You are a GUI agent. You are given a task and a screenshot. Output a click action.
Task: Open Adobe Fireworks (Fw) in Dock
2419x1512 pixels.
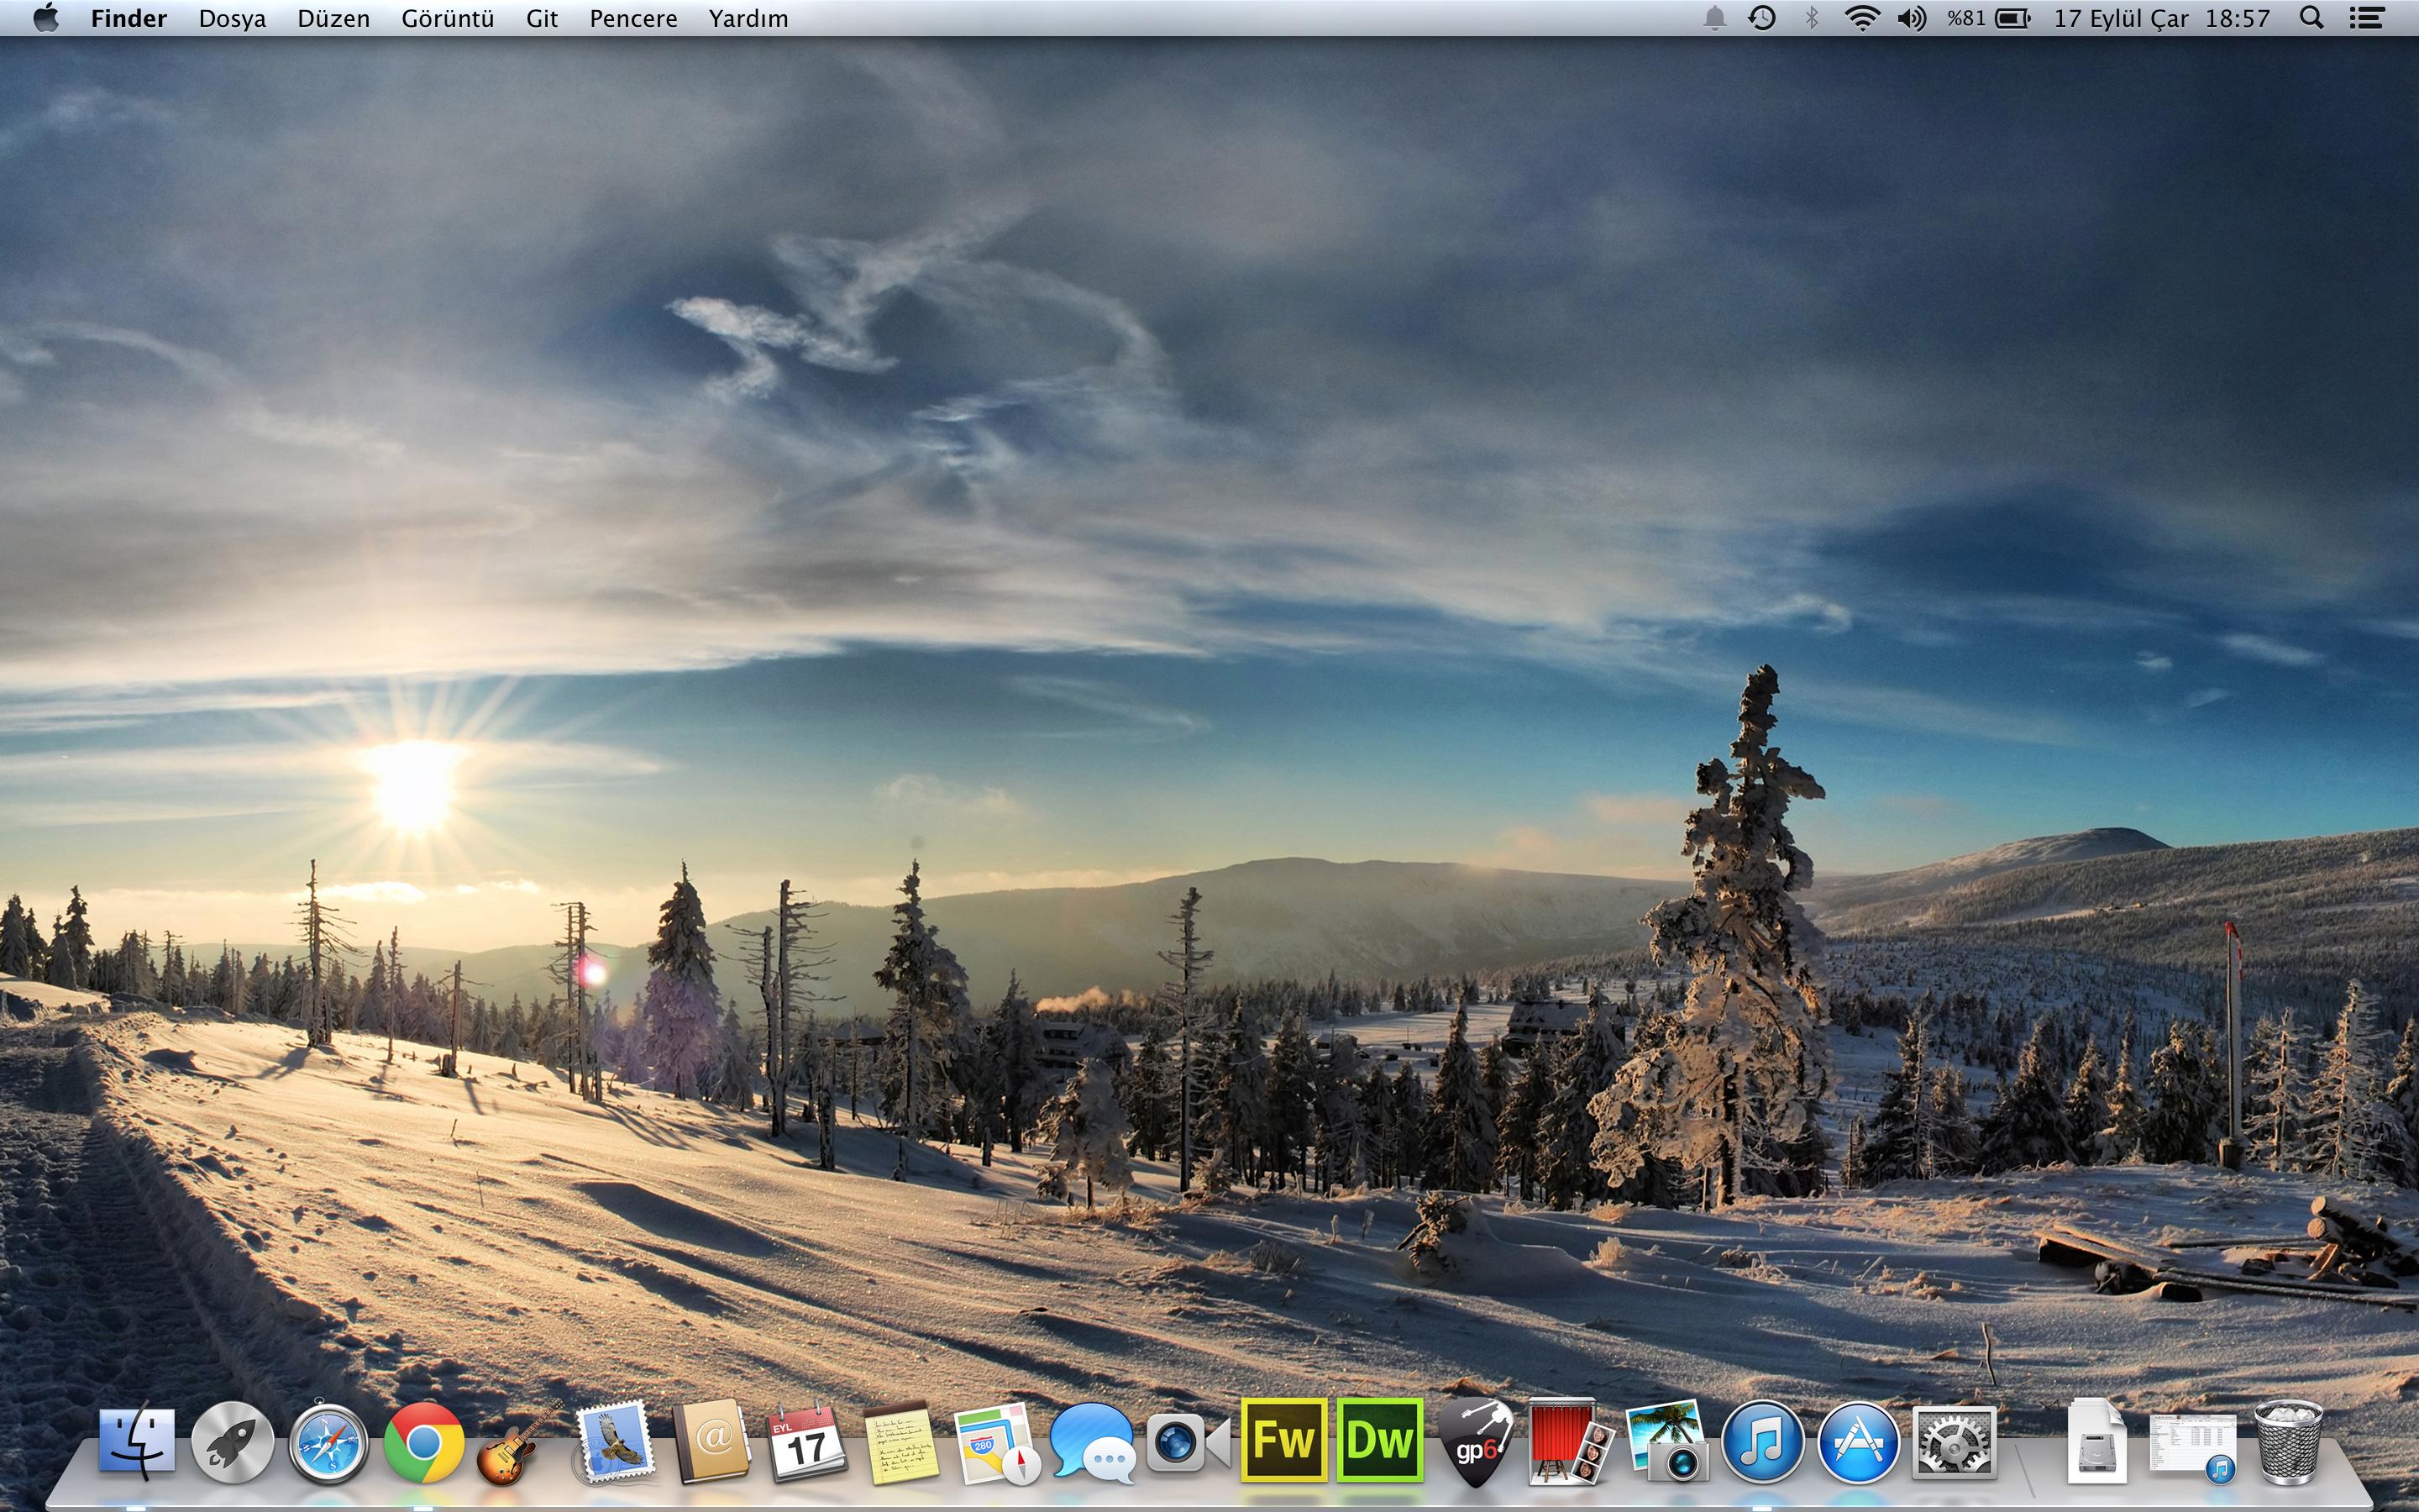click(1283, 1440)
